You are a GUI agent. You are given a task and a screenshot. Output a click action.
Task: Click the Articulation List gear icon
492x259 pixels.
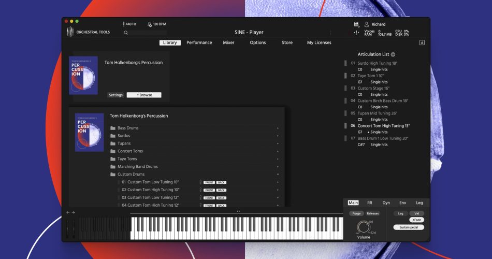pos(393,54)
